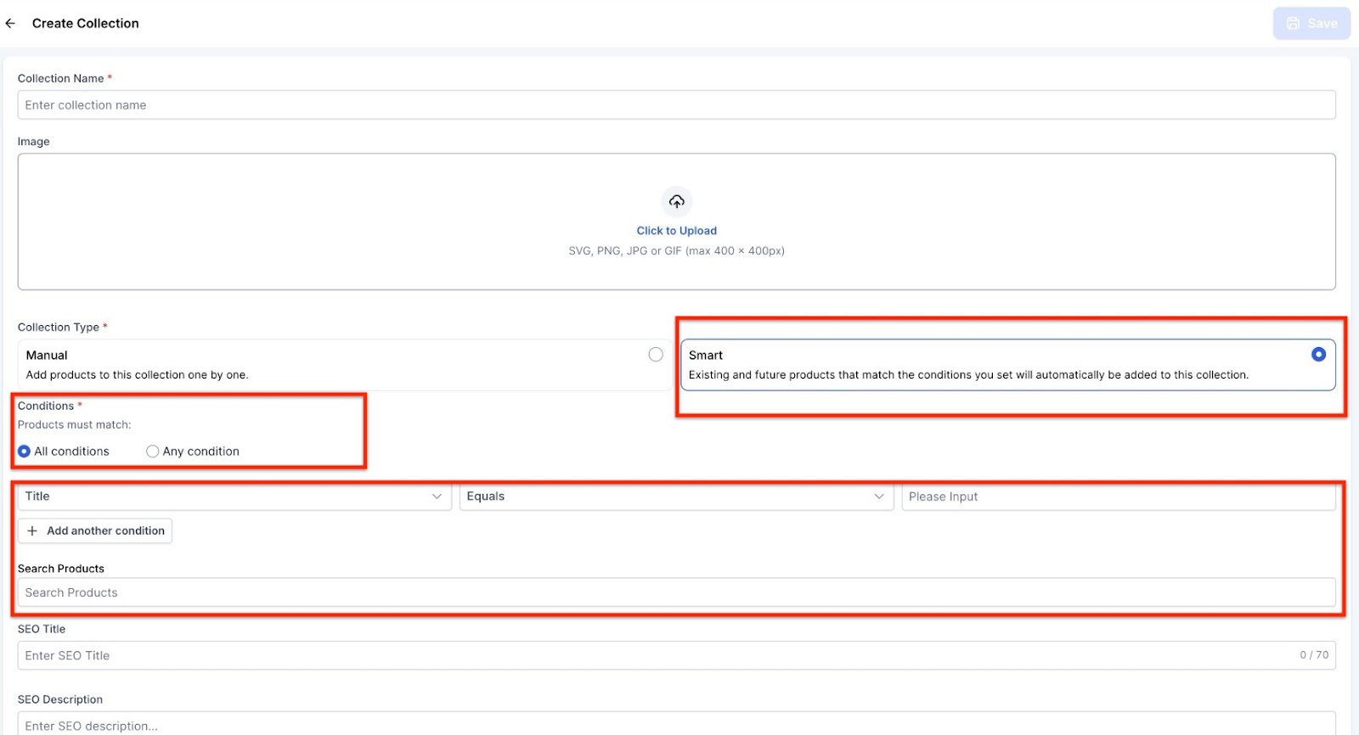Expand the chevron on the Equals dropdown

pyautogui.click(x=878, y=497)
